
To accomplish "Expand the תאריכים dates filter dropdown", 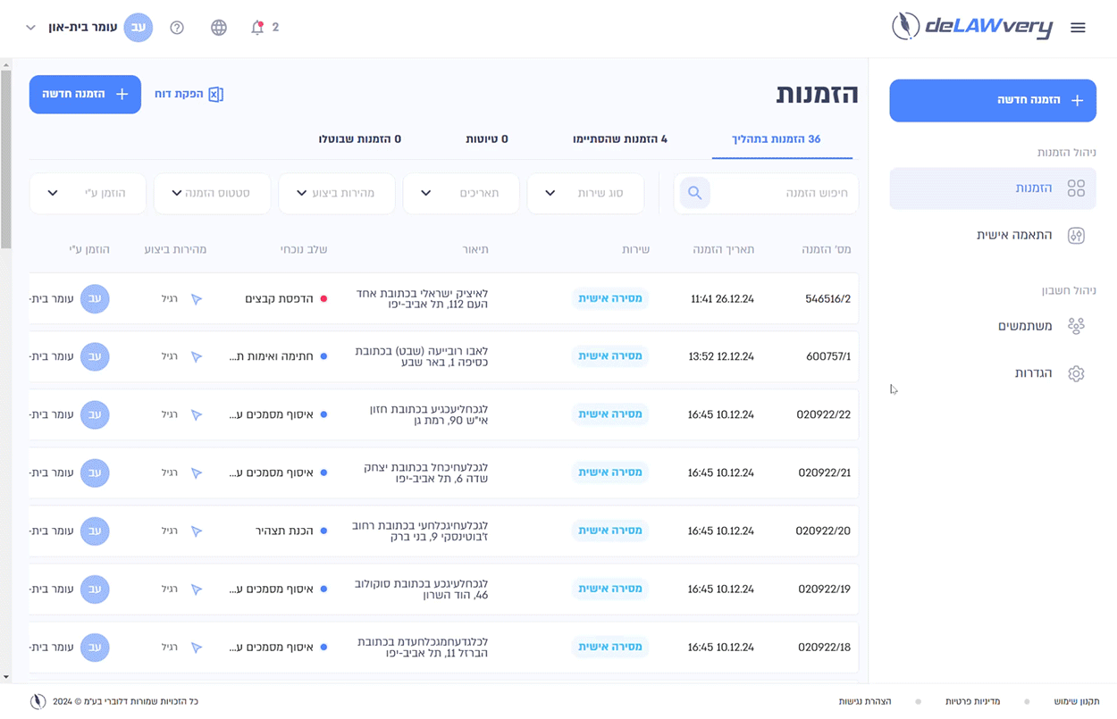I will coord(461,193).
